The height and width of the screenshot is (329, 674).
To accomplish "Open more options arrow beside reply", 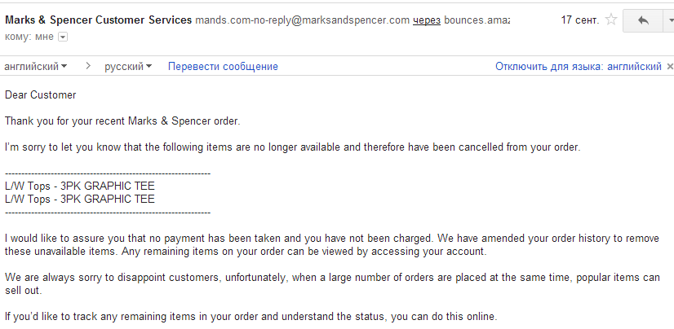I will coord(669,20).
